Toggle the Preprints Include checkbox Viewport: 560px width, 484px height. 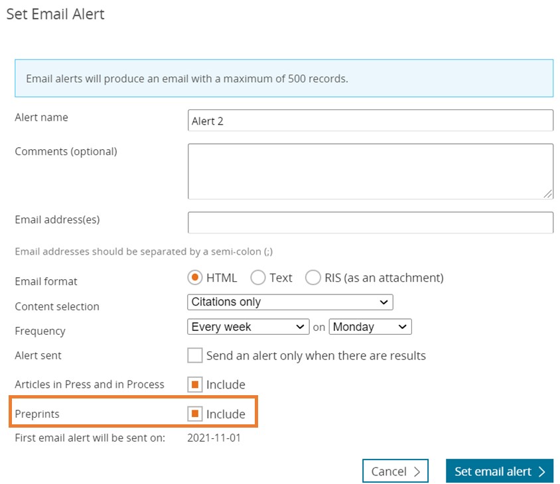pyautogui.click(x=195, y=414)
